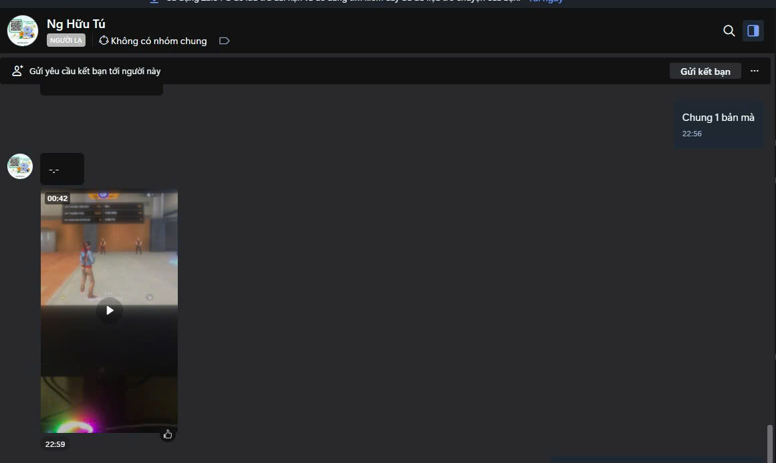Like the video with thumbs-up icon
Viewport: 776px width, 463px height.
click(x=168, y=434)
